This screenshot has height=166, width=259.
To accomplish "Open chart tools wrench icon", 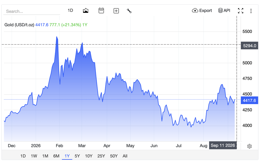I will click(x=129, y=11).
